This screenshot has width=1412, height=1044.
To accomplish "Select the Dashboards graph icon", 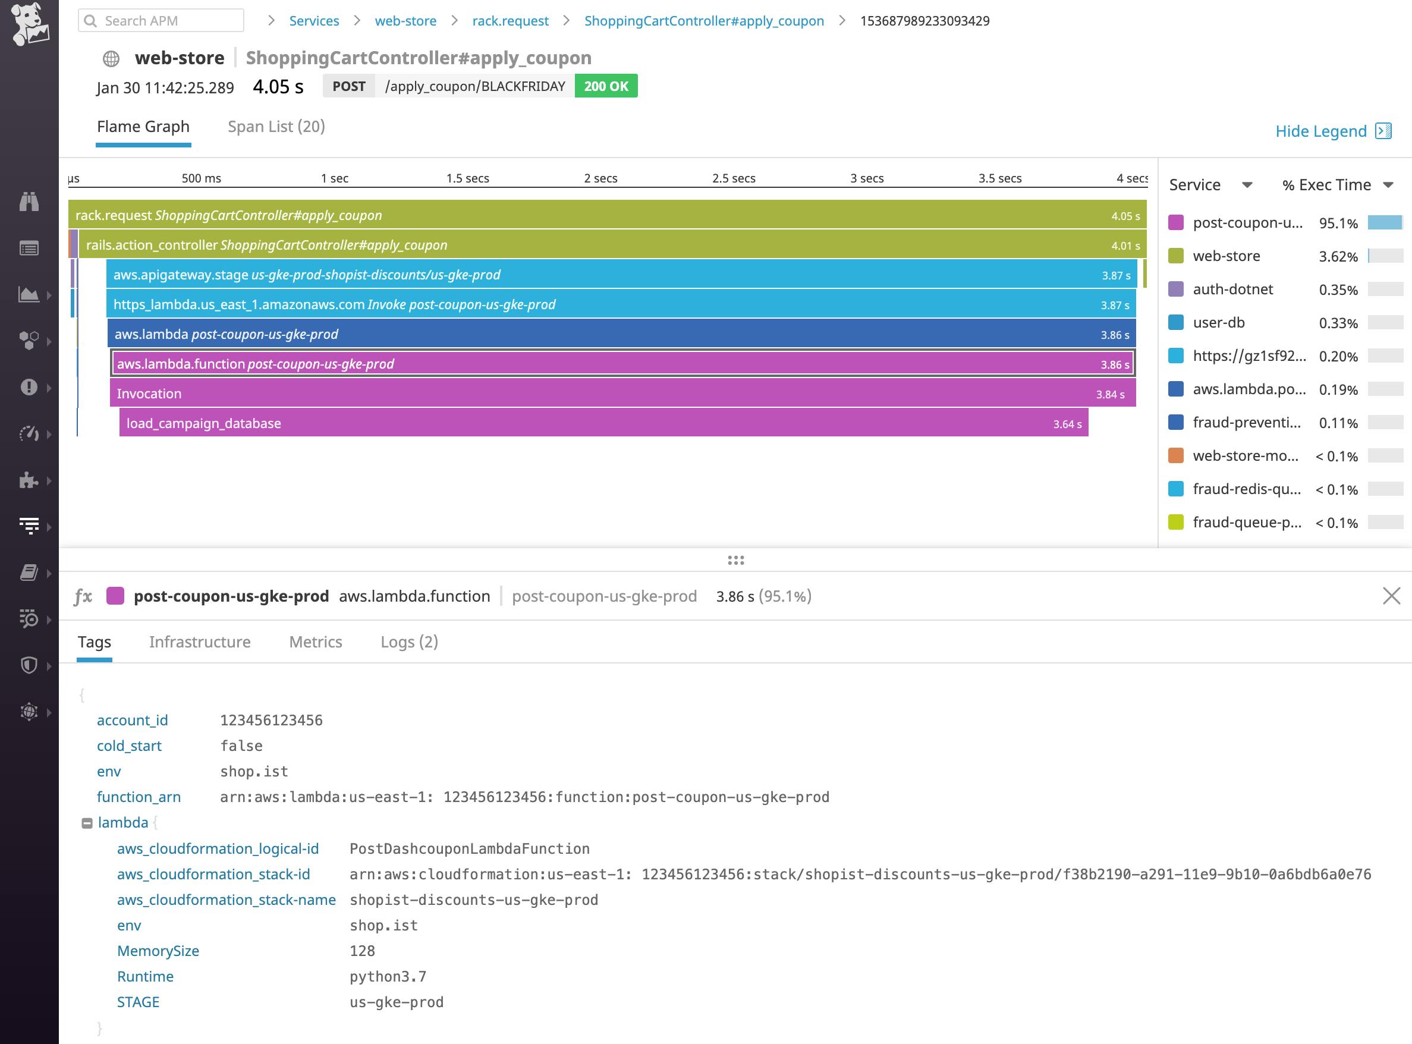I will pyautogui.click(x=30, y=294).
